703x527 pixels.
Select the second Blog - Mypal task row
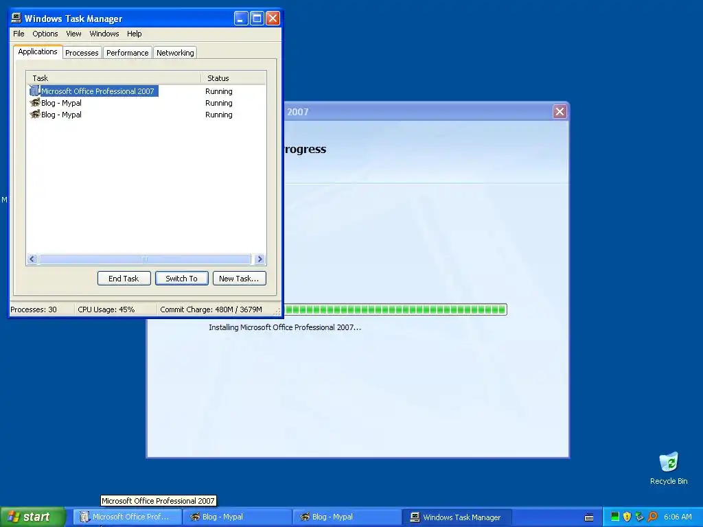(x=146, y=115)
